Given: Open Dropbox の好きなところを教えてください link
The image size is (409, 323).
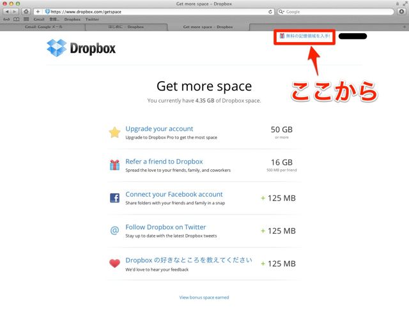Looking at the screenshot, I should 189,260.
